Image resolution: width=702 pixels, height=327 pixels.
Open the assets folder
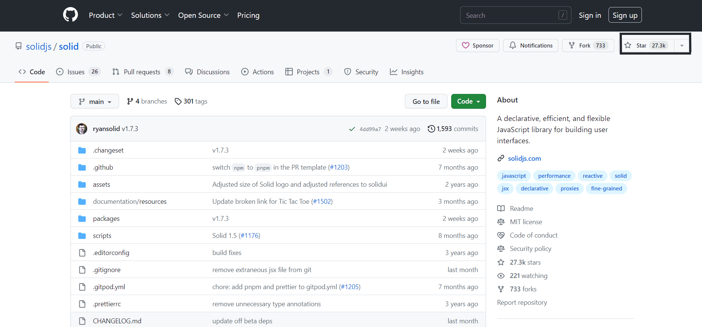(x=101, y=184)
